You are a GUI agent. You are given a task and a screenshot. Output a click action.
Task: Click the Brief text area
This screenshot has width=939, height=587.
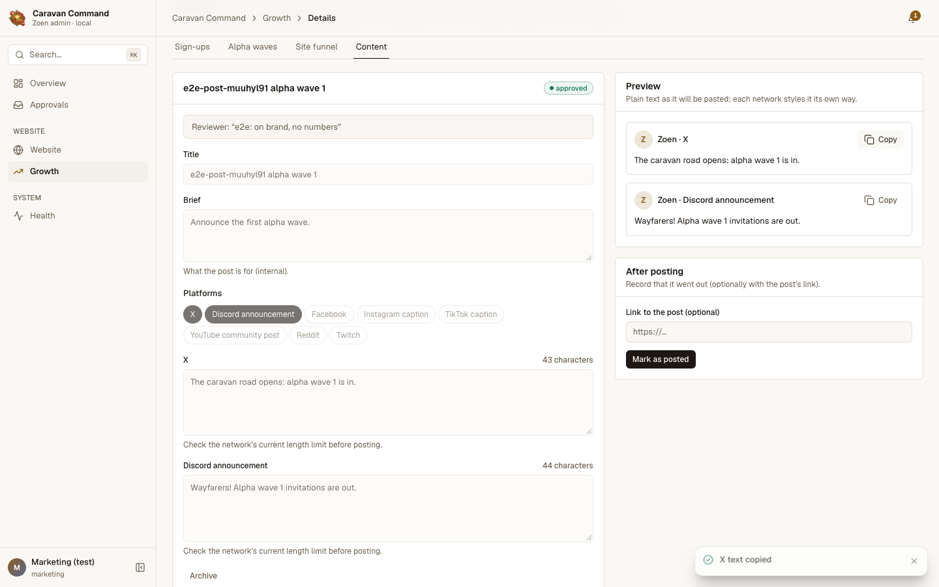click(x=388, y=235)
